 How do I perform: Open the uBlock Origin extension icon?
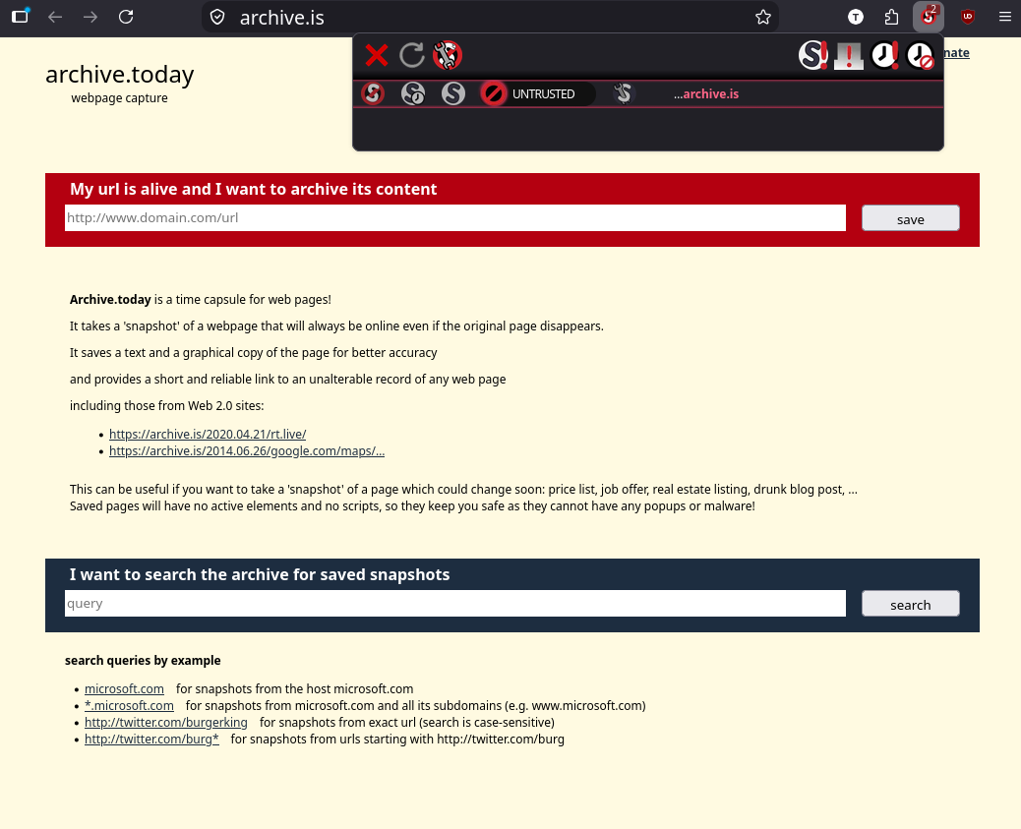(968, 17)
